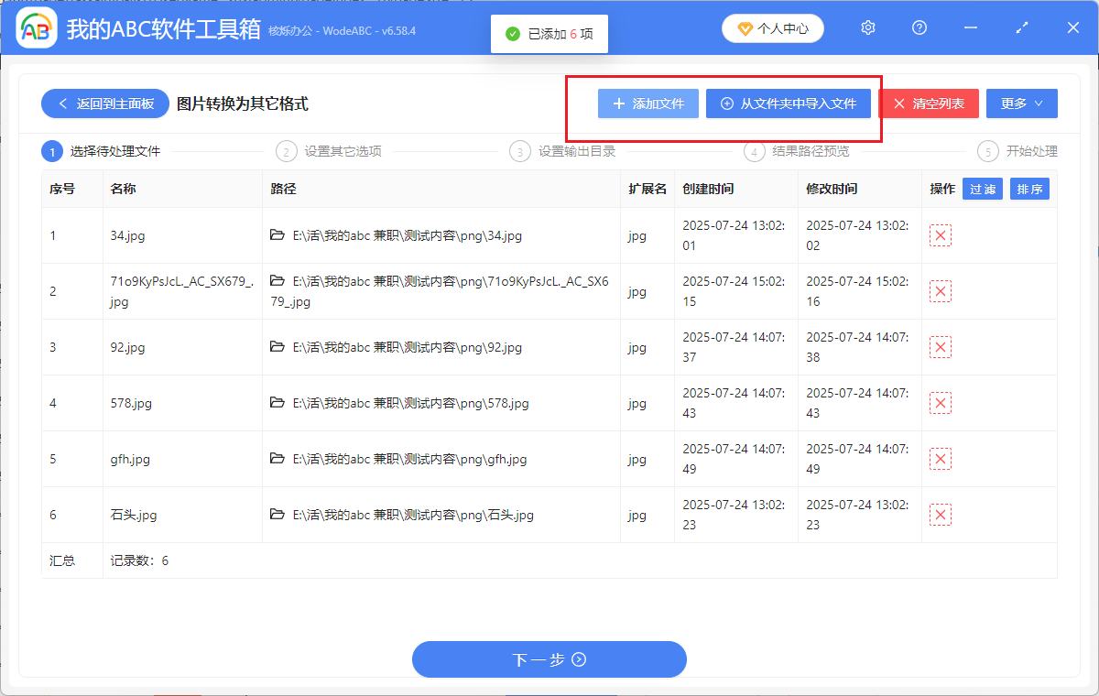The width and height of the screenshot is (1099, 696).
Task: Click 清空列表 clear list button
Action: pos(929,103)
